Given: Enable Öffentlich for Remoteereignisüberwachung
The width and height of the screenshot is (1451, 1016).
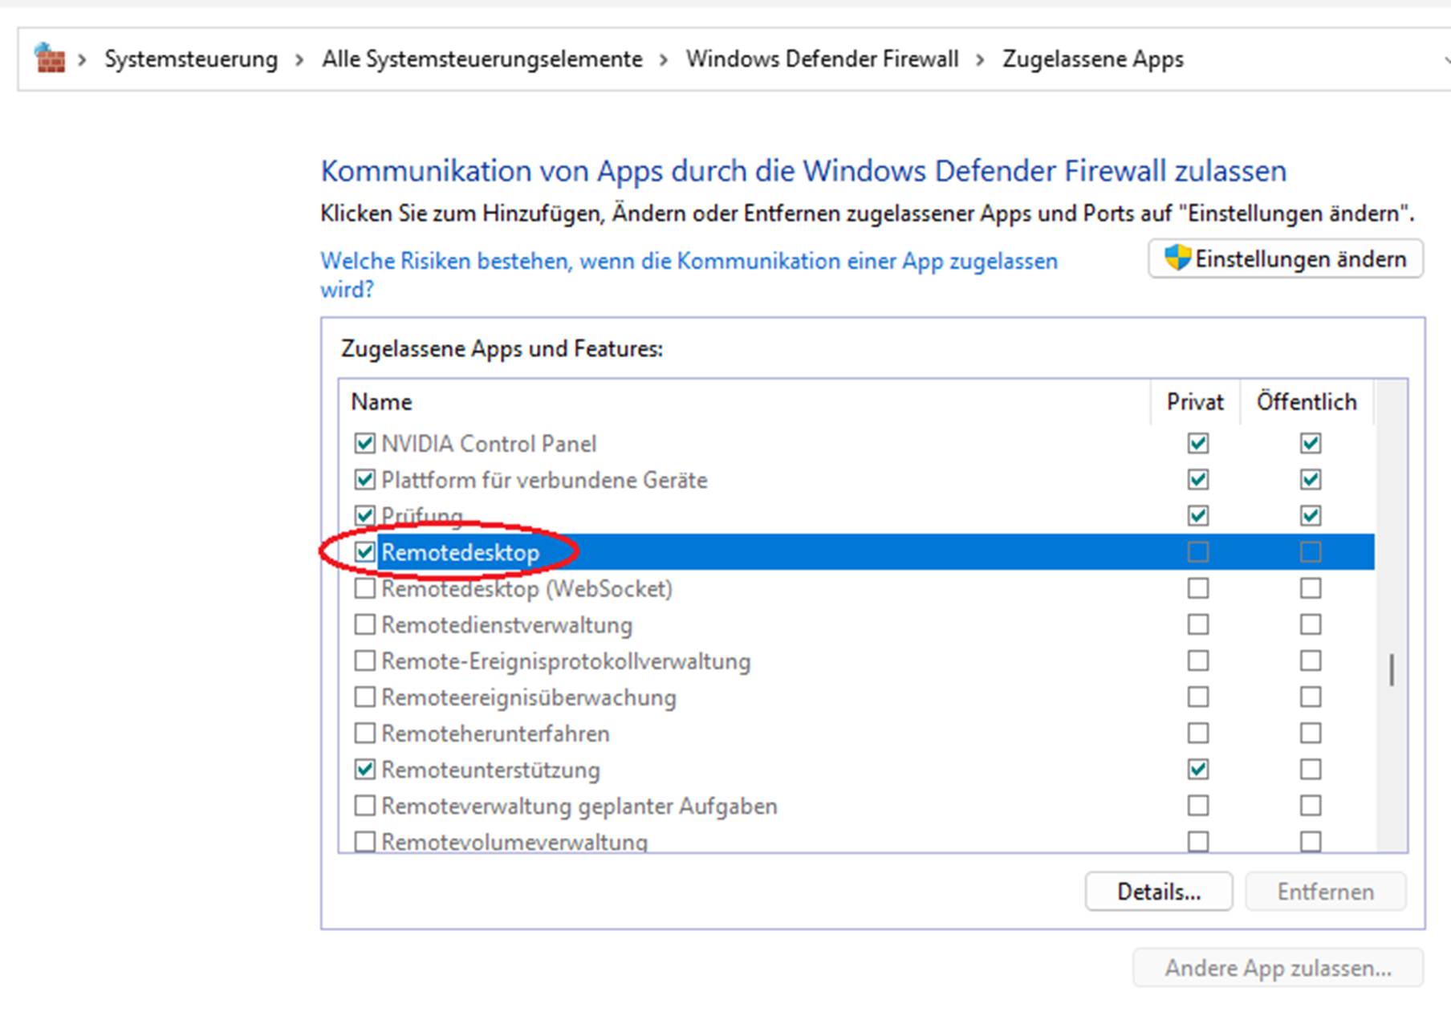Looking at the screenshot, I should [1311, 697].
